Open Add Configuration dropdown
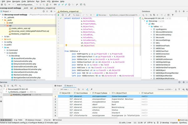 click(x=26, y=5)
